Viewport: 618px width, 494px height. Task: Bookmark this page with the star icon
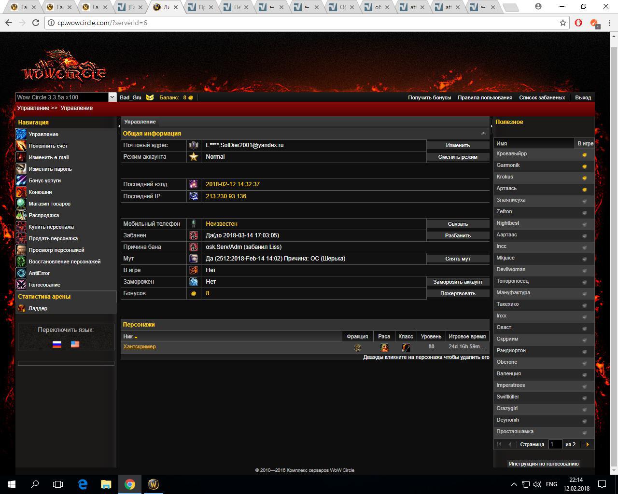click(563, 23)
